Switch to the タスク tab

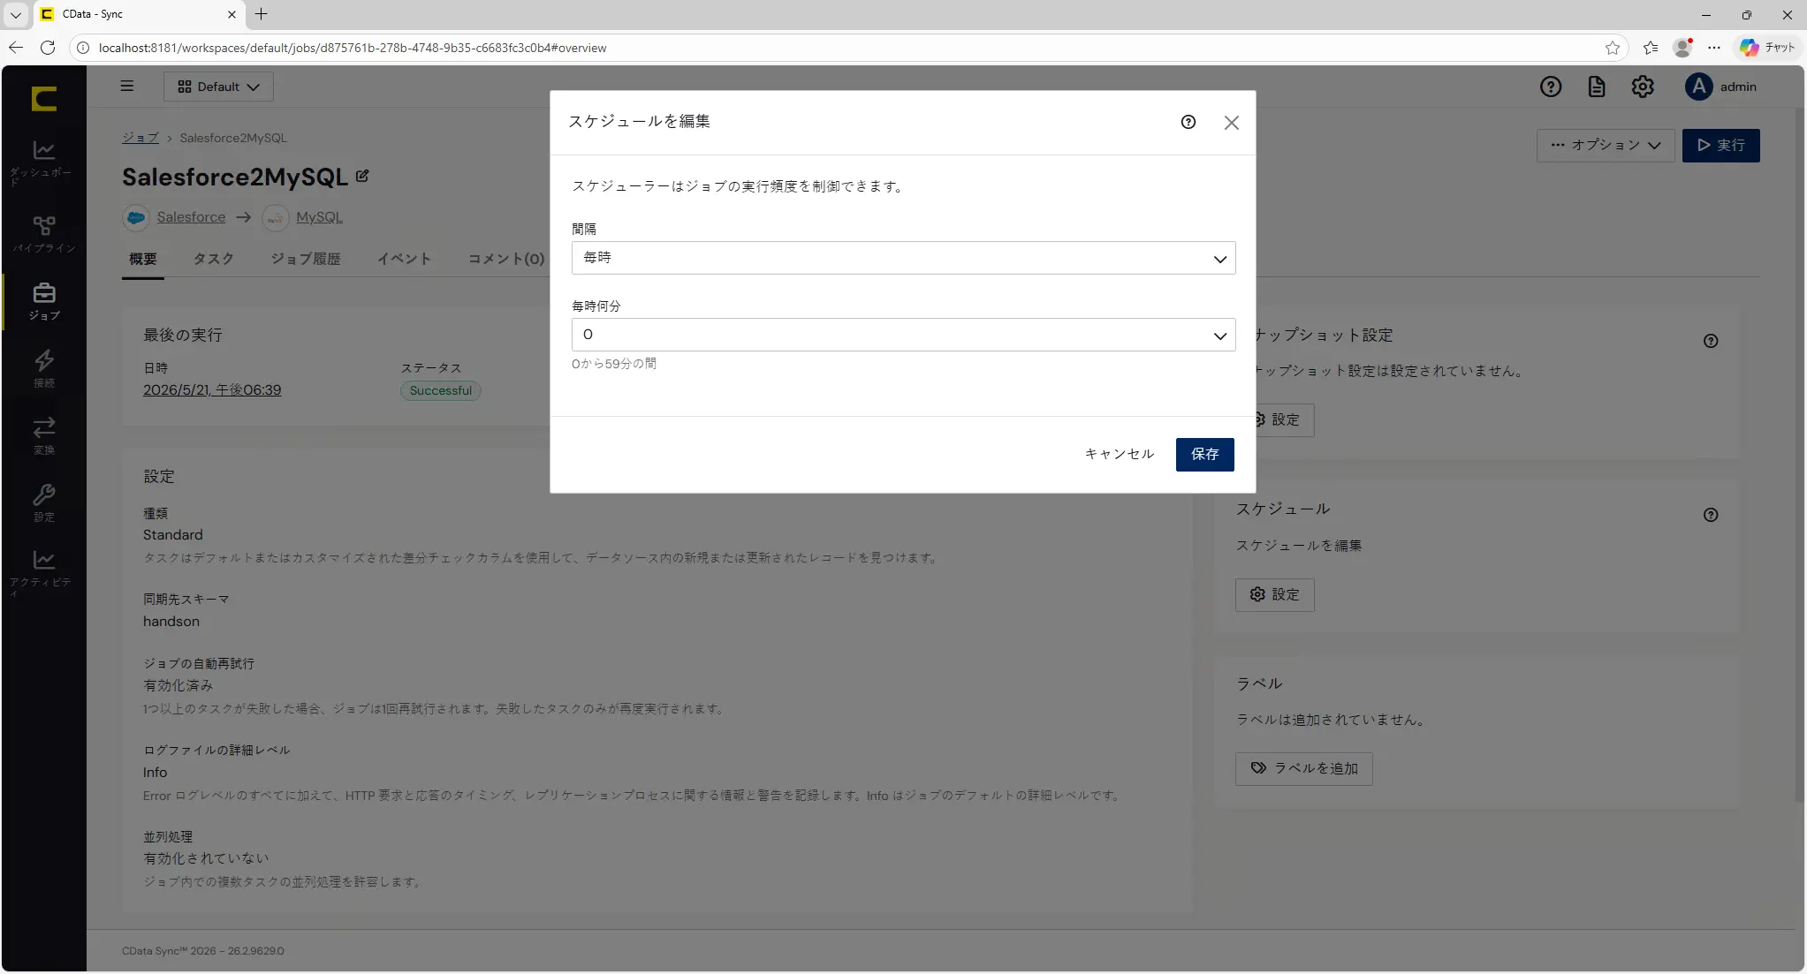[x=214, y=259]
